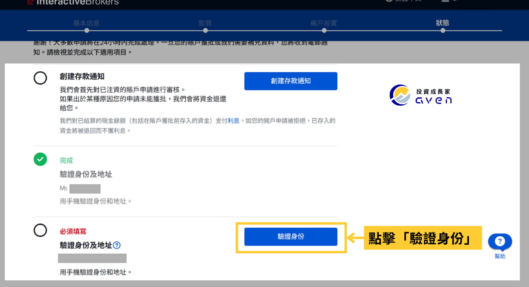Click the green 完成 checkmark icon
The image size is (529, 287).
40,159
